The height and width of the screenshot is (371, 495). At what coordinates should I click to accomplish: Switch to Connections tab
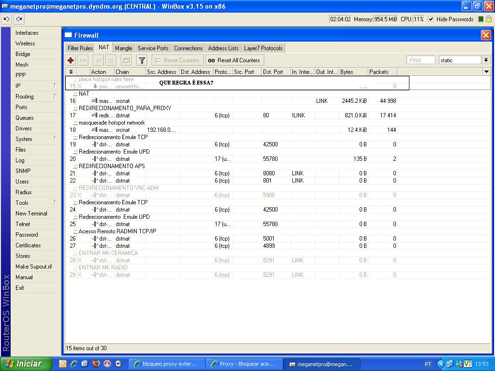(188, 48)
